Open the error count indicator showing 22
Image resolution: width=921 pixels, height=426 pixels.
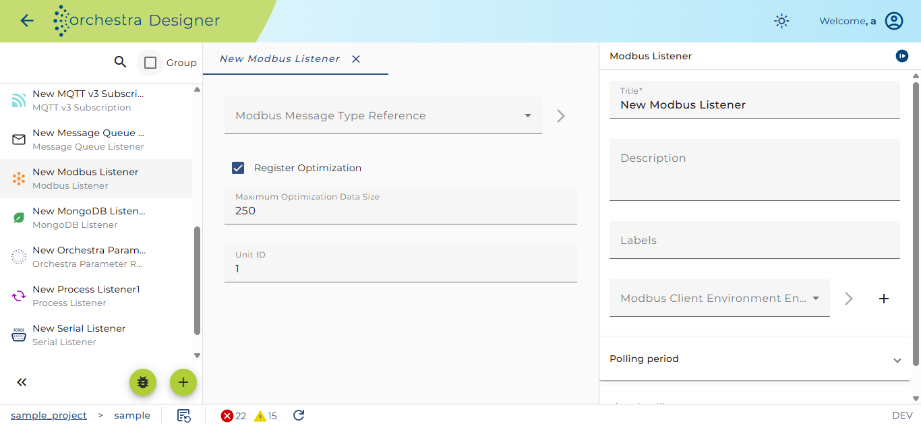pos(234,416)
